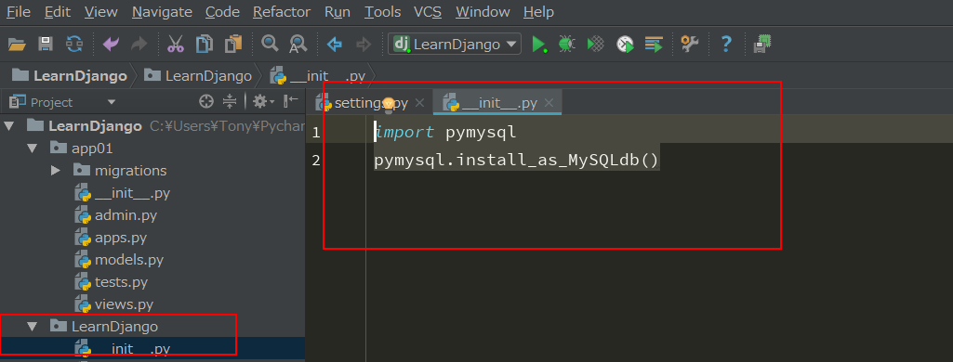Click the Open folder toolbar icon

pos(17,44)
